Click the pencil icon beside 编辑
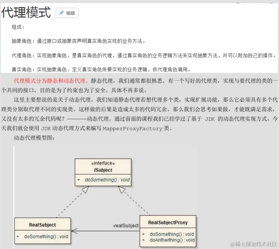The width and height of the screenshot is (279, 249). pos(62,13)
